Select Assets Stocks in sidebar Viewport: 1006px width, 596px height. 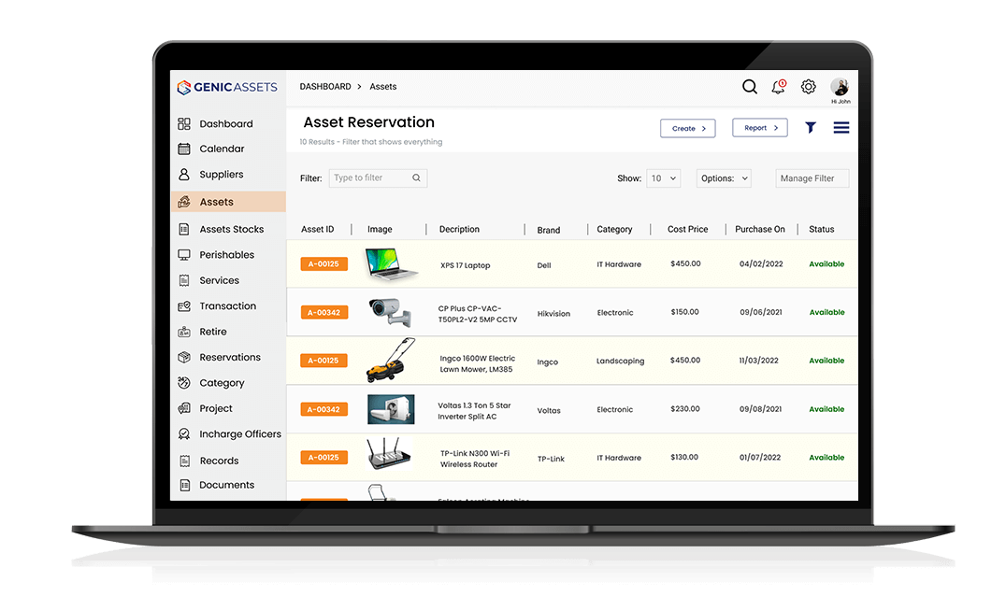(232, 229)
